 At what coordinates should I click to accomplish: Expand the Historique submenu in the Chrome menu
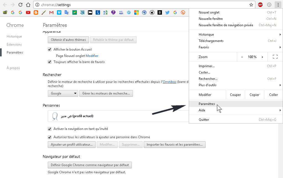(x=236, y=35)
